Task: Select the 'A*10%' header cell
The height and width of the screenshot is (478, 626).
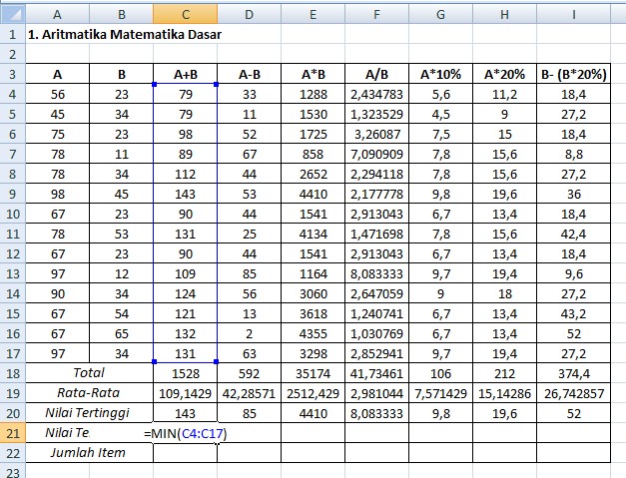Action: (x=440, y=74)
